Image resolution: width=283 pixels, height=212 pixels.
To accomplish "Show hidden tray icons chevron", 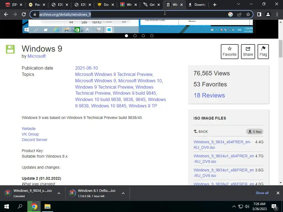I will 234,206.
